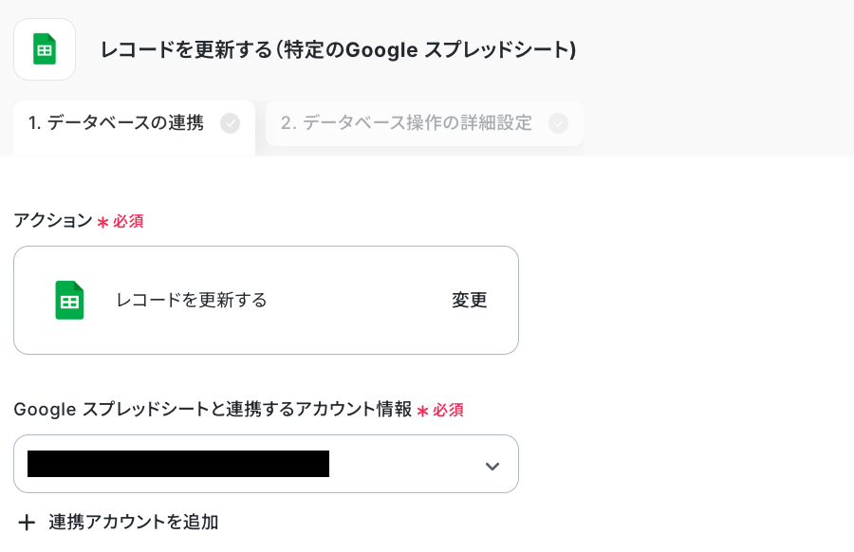Click the 必須 marker next to アクション
Screen dimensions: 854x552
point(128,221)
